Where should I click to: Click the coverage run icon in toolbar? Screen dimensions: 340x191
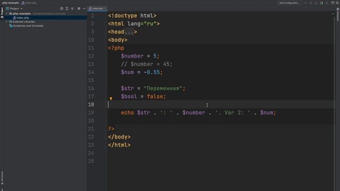[316, 3]
